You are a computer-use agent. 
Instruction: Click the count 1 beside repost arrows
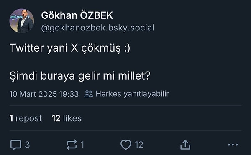click(82, 145)
